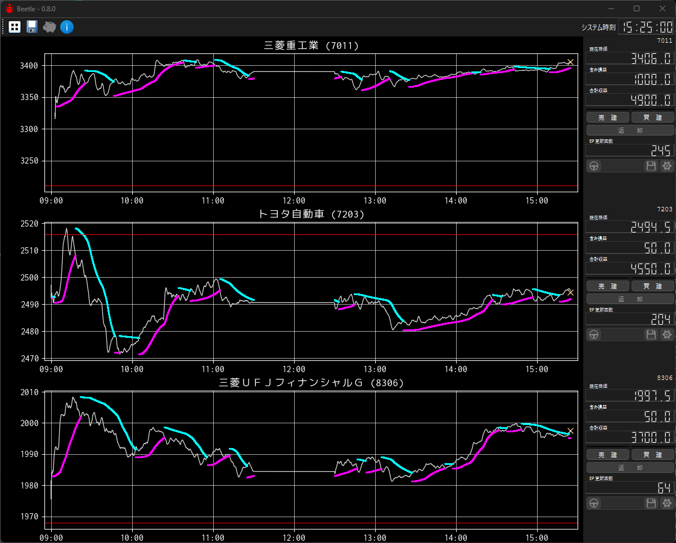Click the steering wheel icon for 7203
This screenshot has height=543, width=676.
coord(594,334)
